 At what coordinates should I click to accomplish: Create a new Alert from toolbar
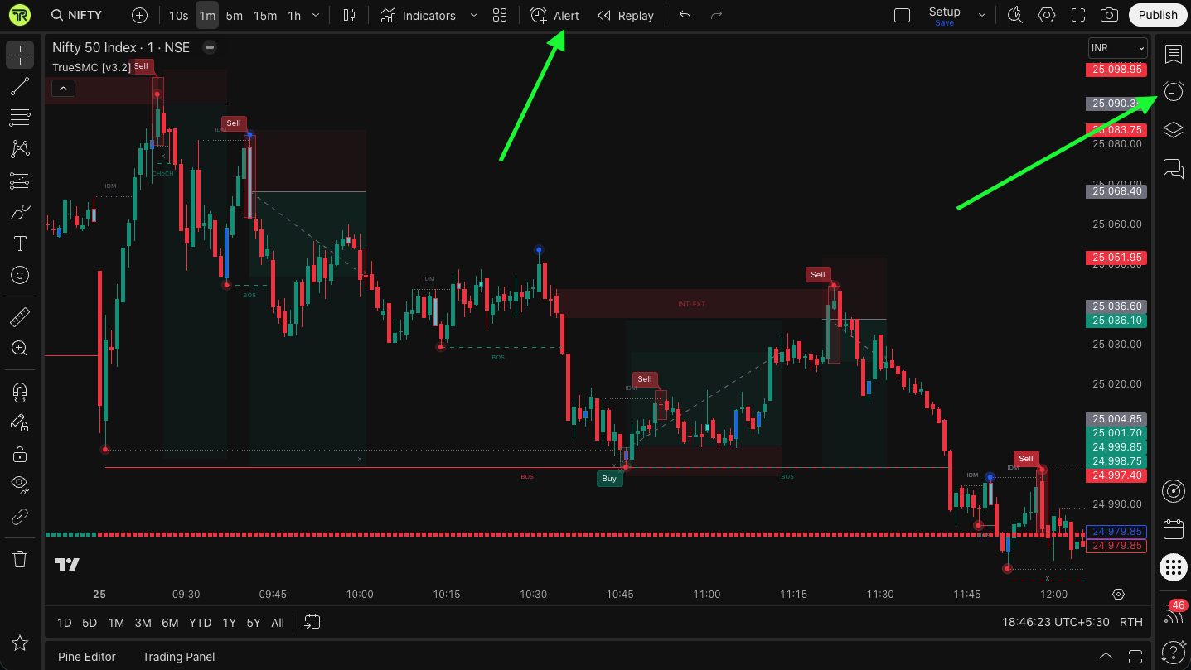coord(555,15)
